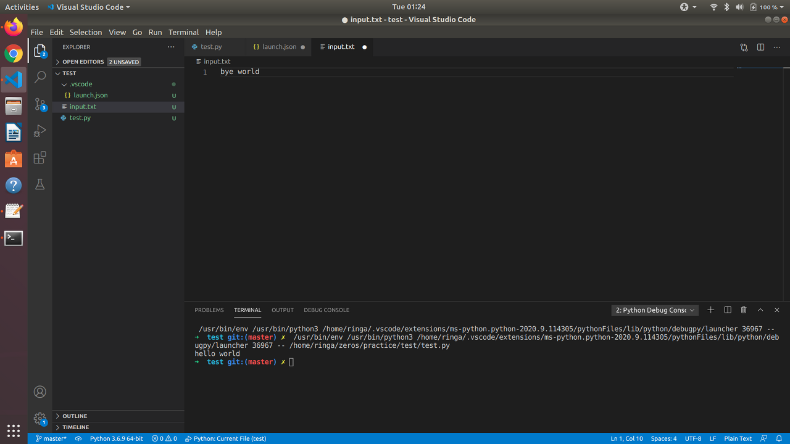Open the View menu
Screen dimensions: 790x444
tap(117, 32)
